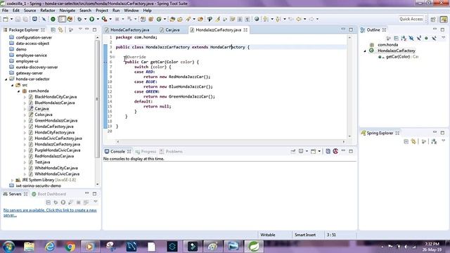Open the Project menu
Screen dimensions: 450x253
[101, 11]
